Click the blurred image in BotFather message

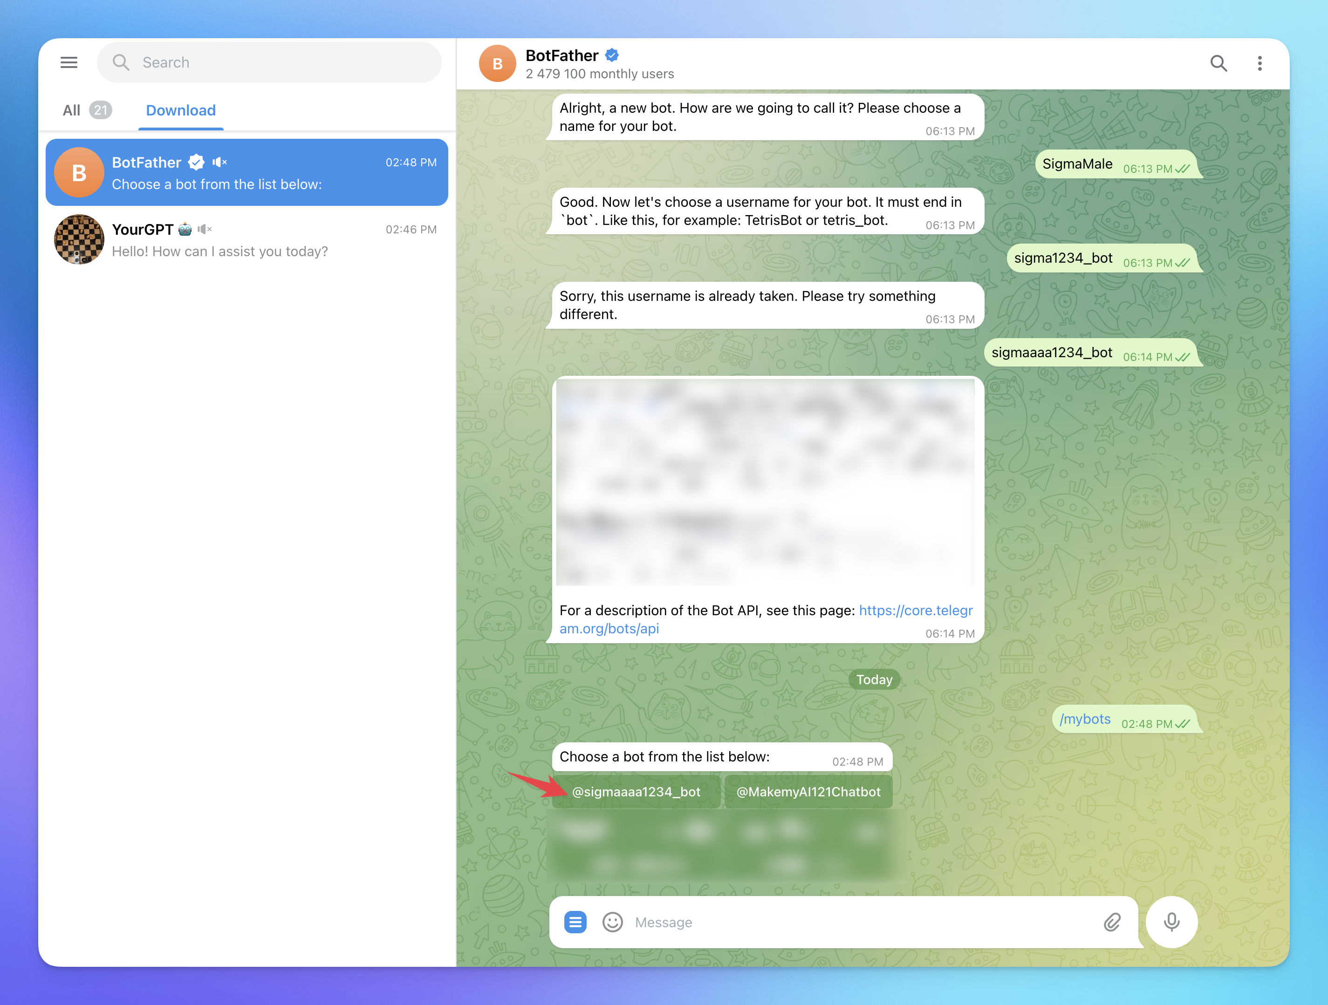(766, 482)
